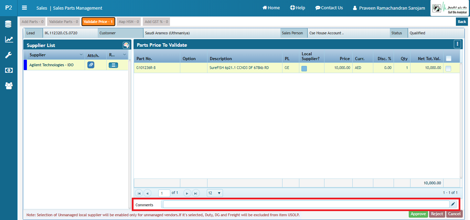The image size is (470, 220).
Task: Go to last page of grid
Action: [x=195, y=193]
